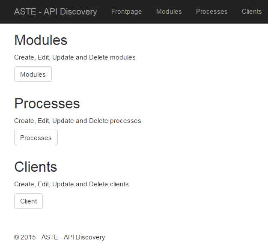Click the "Create, Edit, Update and Delete clients" text

71,184
